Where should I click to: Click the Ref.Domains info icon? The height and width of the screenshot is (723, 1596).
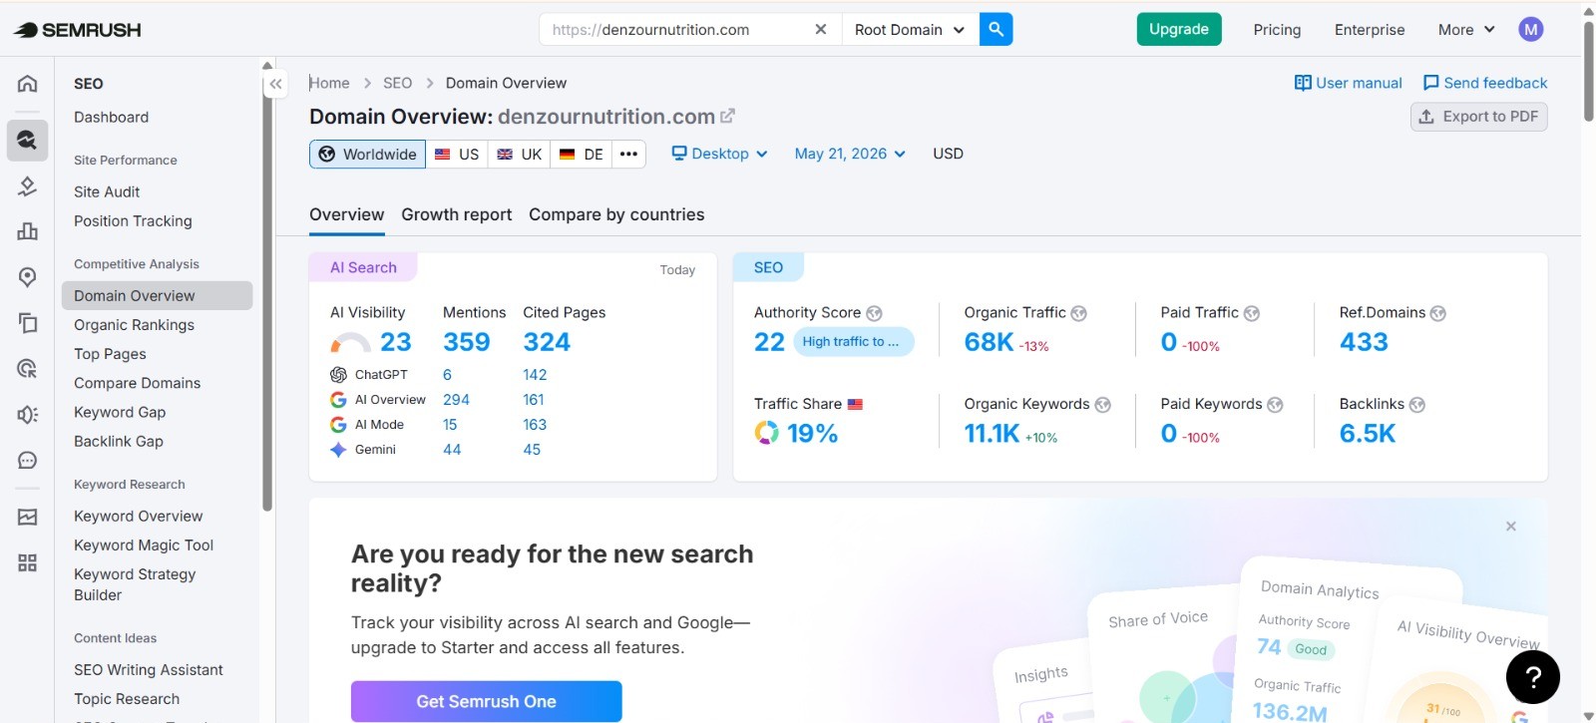(x=1437, y=313)
